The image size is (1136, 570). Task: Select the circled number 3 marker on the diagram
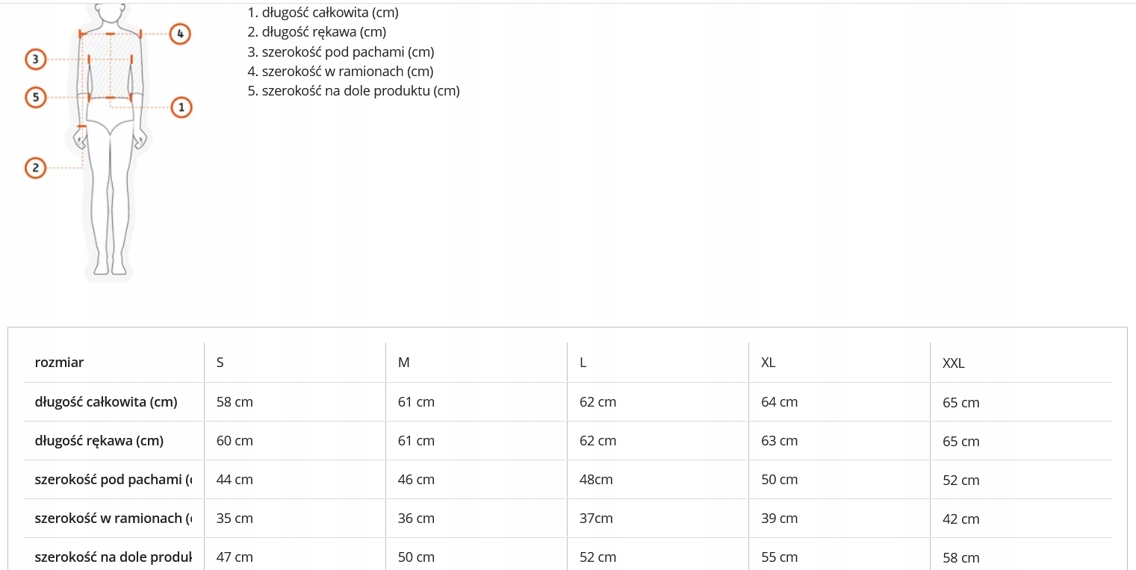click(35, 58)
